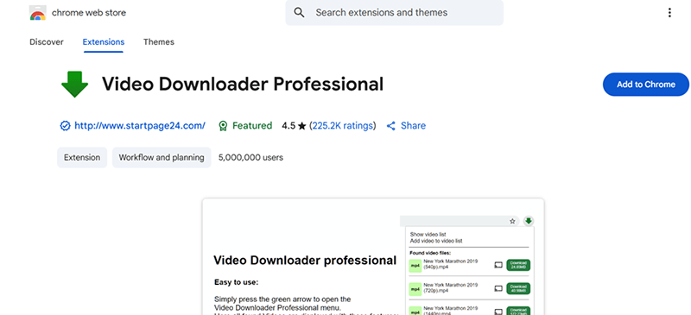
Task: Click 'Add video to video list' entry
Action: [436, 241]
